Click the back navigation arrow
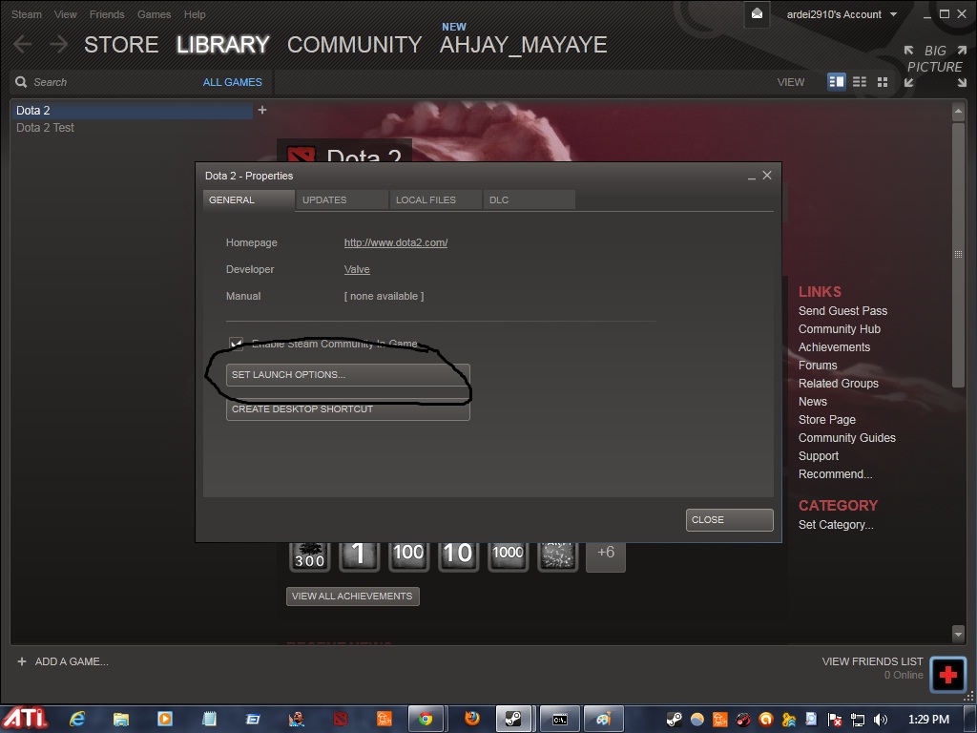The height and width of the screenshot is (733, 977). pos(23,44)
